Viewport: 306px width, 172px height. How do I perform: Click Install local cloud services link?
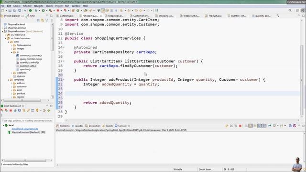(25, 129)
